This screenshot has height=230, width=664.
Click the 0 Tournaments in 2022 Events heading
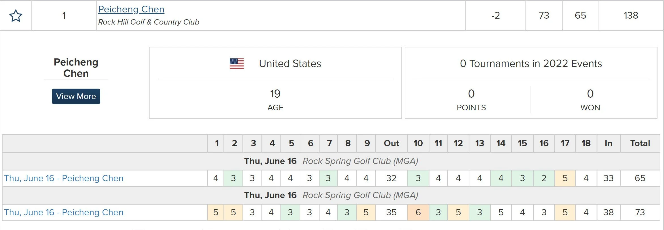point(531,64)
